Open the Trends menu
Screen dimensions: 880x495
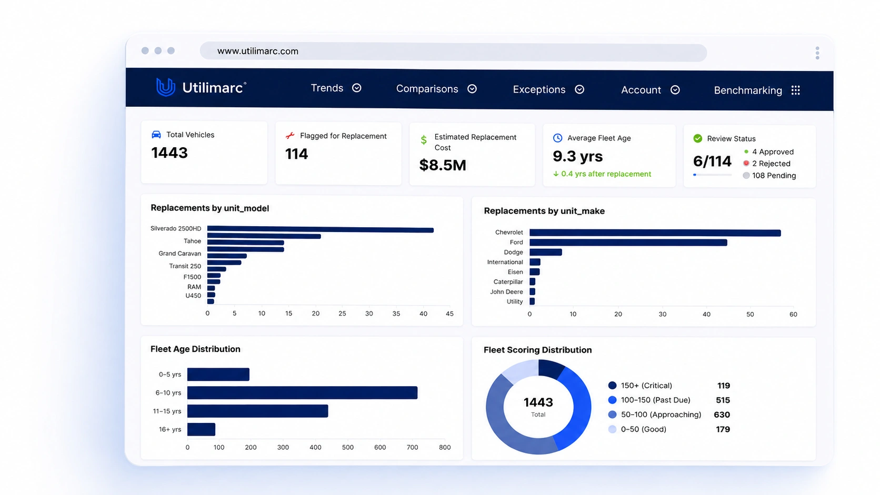click(x=327, y=88)
